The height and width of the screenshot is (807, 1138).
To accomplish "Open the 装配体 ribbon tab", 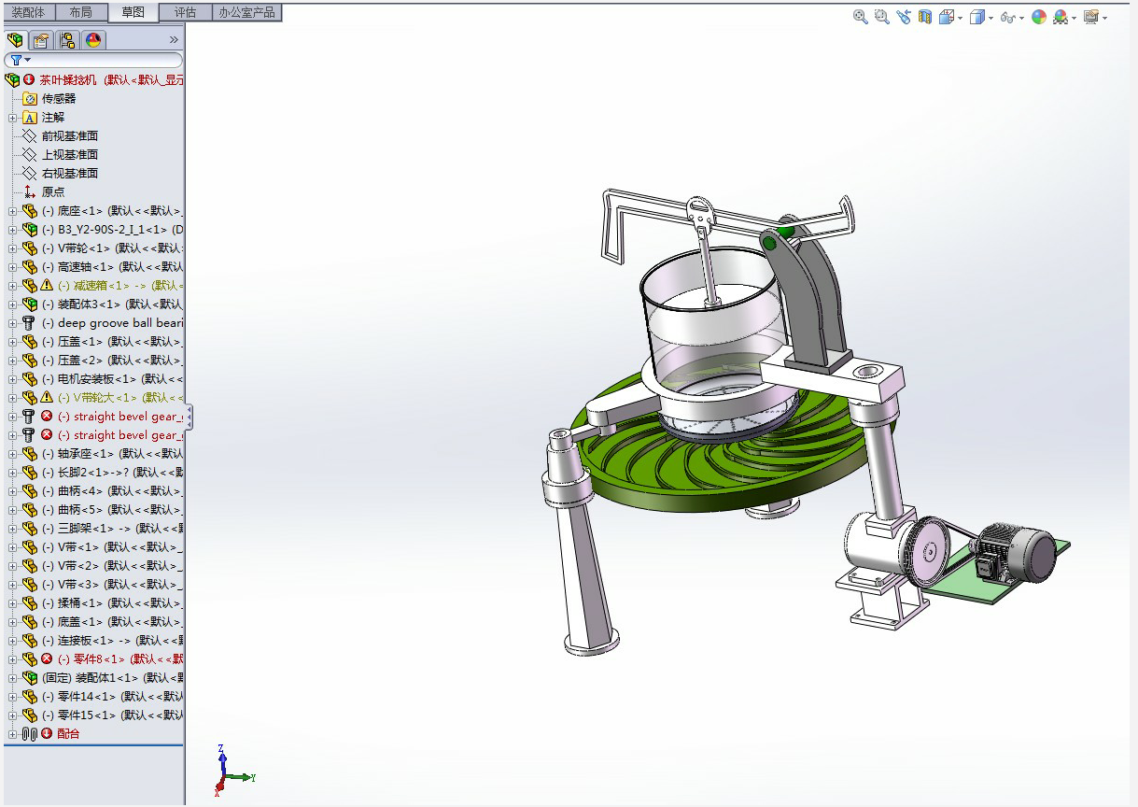I will [28, 12].
